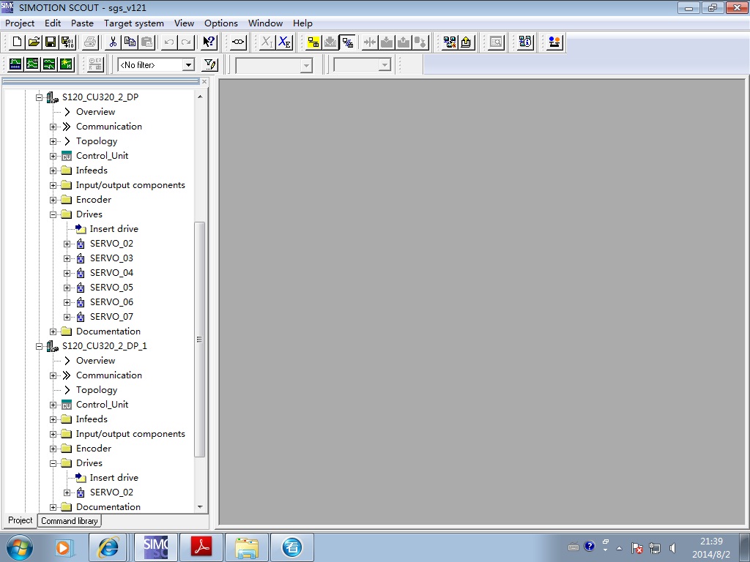
Task: Click Insert drive under S120_CU320_2_DP_1
Action: click(114, 478)
